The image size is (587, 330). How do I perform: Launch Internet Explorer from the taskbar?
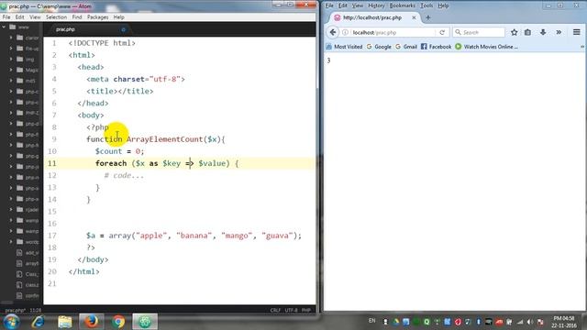(39, 322)
